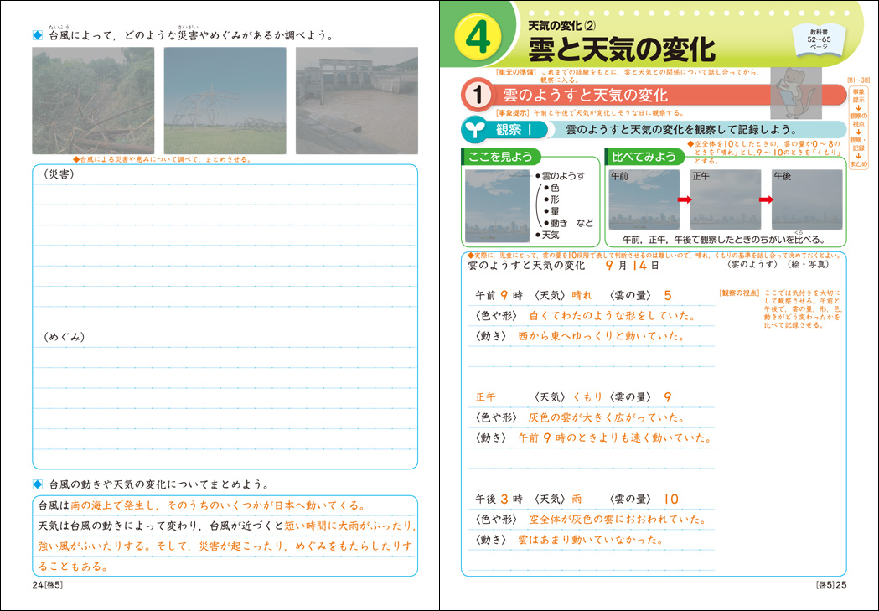Click the text 雲のようすと天気の変化を観察して記録しよう。
Image resolution: width=879 pixels, height=611 pixels.
click(681, 129)
